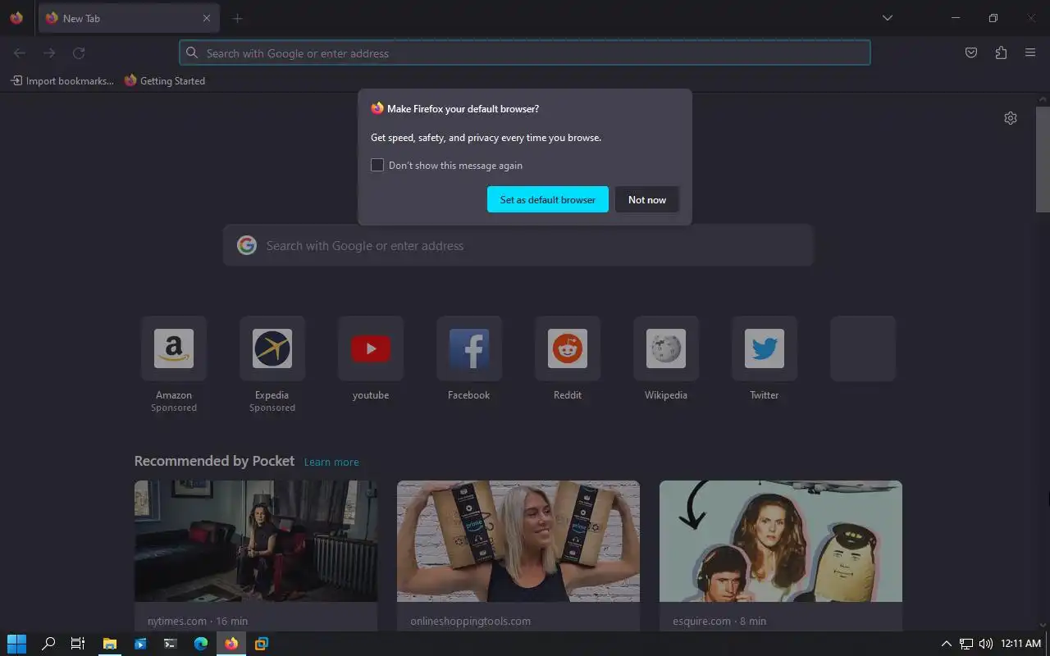Viewport: 1050px width, 656px height.
Task: Go forward with the forward arrow
Action: pos(49,53)
